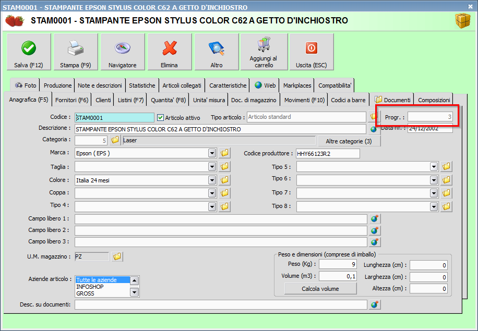Click the folder icon beside Tipo 6
This screenshot has width=478, height=331.
pos(446,180)
